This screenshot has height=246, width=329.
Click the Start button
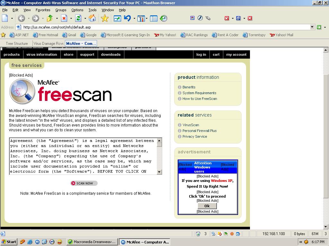click(9, 242)
